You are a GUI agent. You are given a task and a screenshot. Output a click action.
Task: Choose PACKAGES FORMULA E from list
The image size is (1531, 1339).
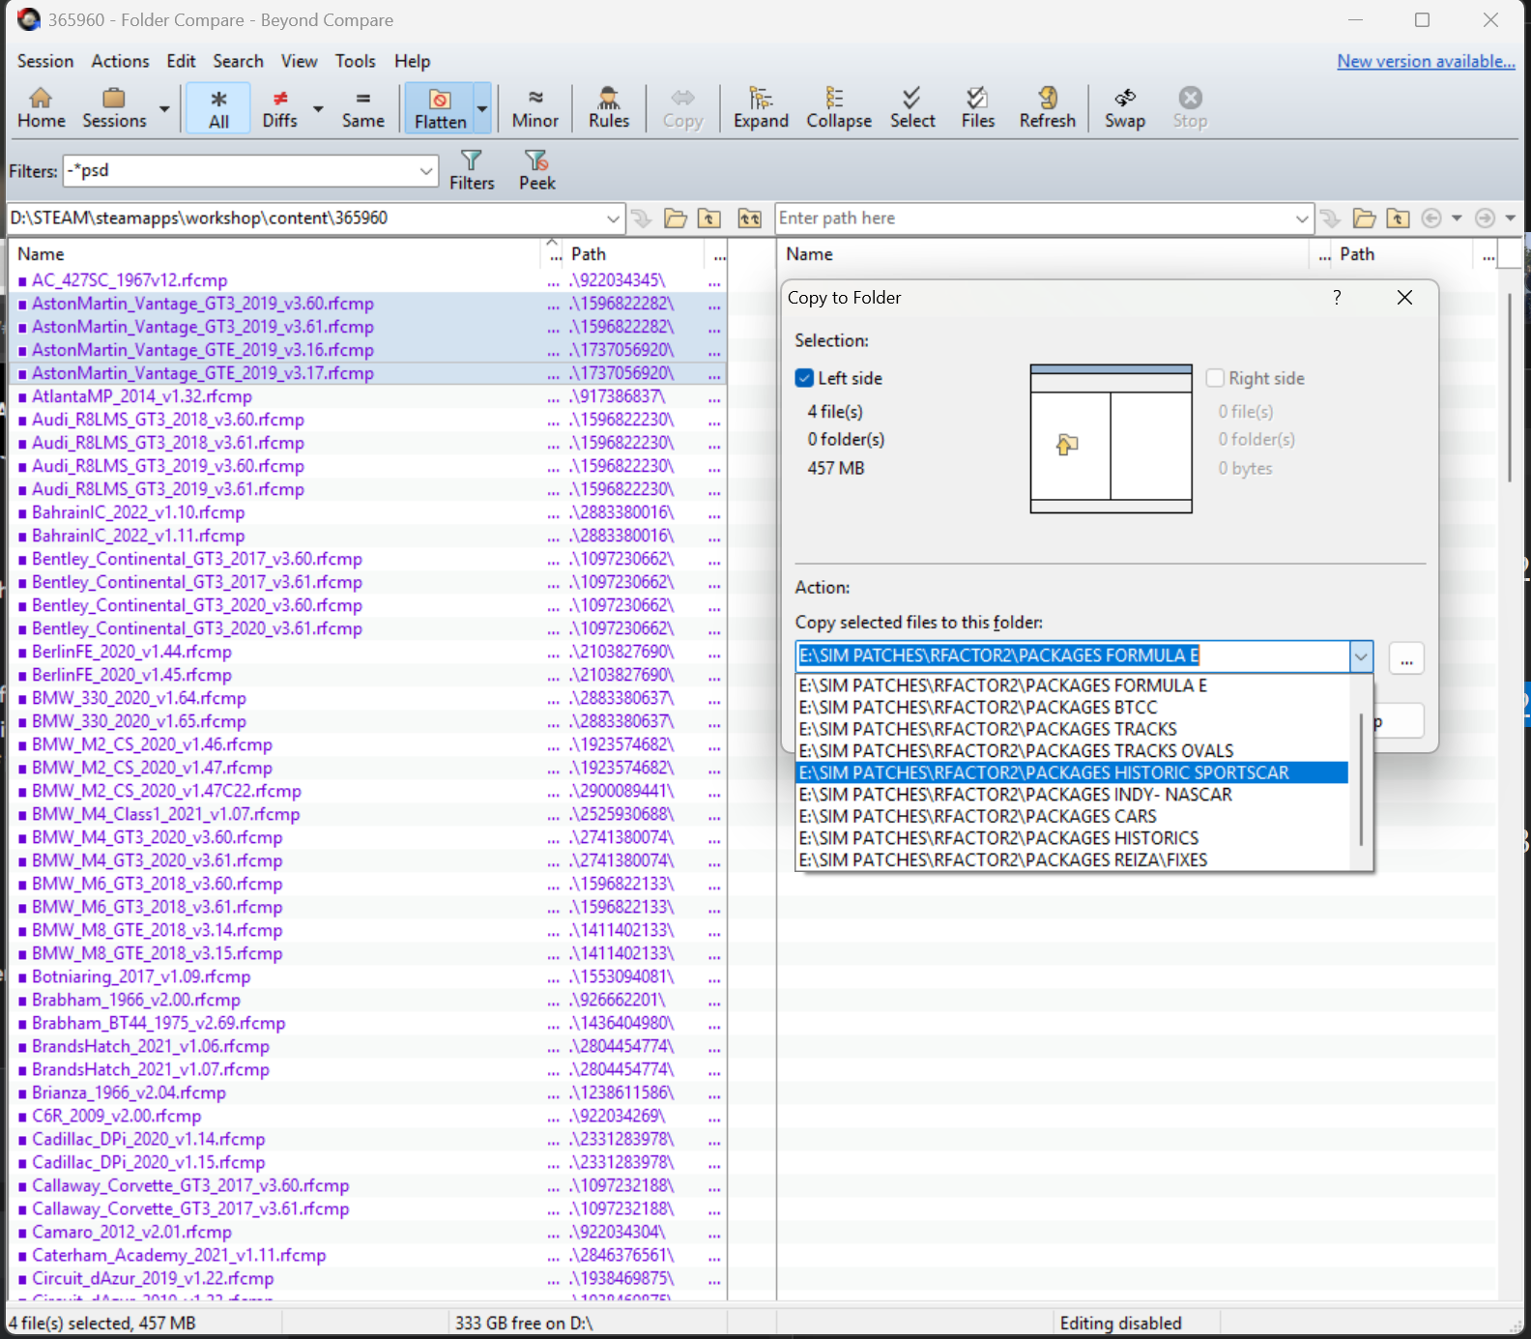[1071, 685]
